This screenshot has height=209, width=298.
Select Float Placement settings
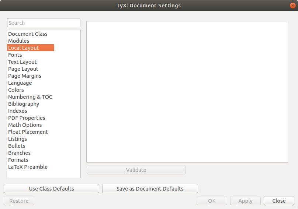point(28,132)
